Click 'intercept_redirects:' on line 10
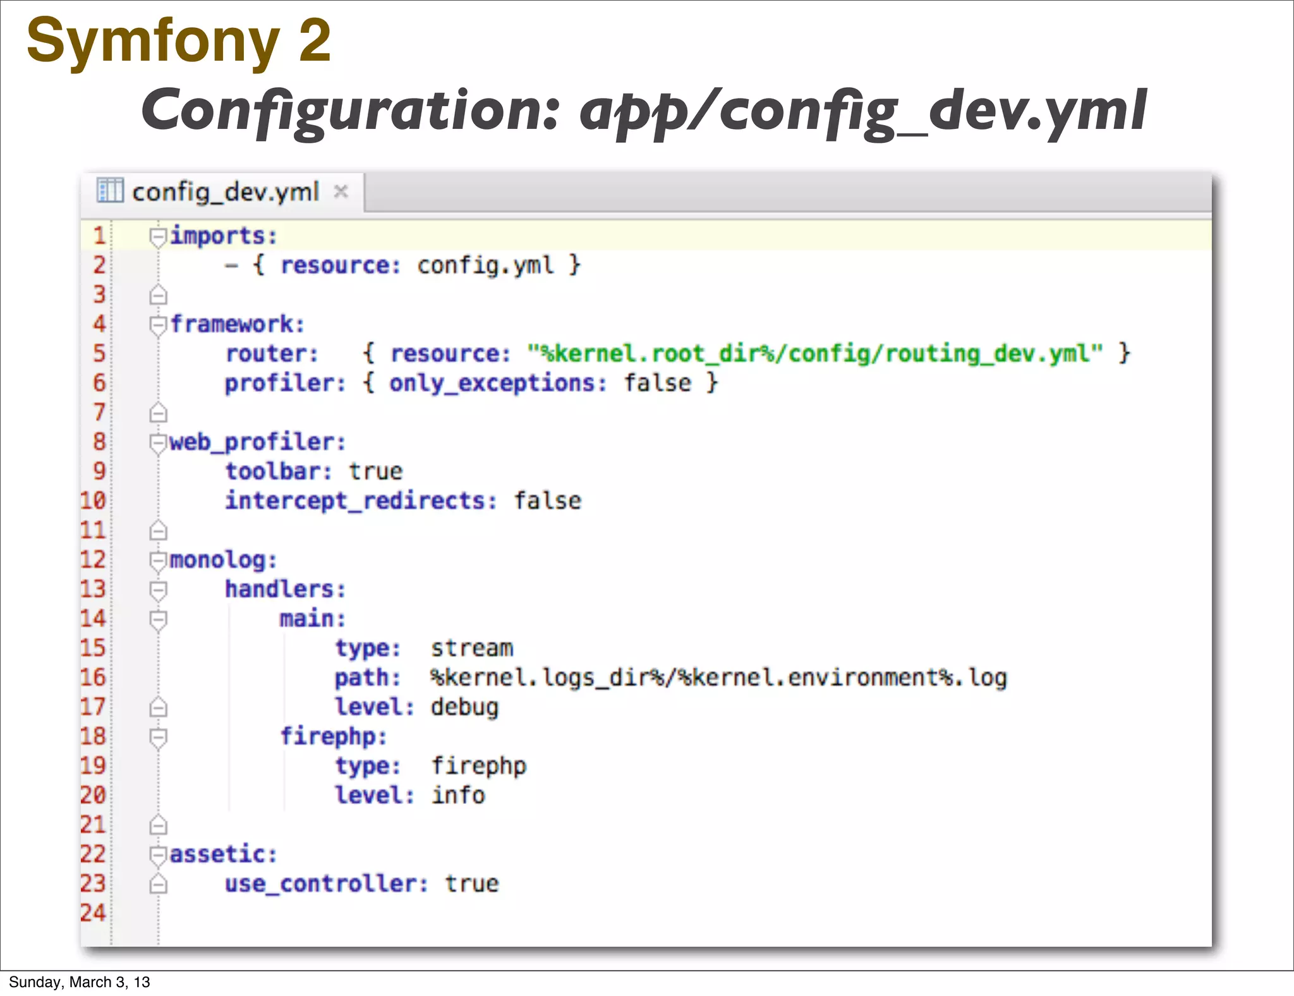 [x=361, y=501]
